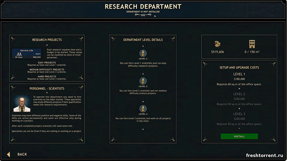Open the Service Life research card
Image resolution: width=287 pixels, height=161 pixels.
point(27,54)
